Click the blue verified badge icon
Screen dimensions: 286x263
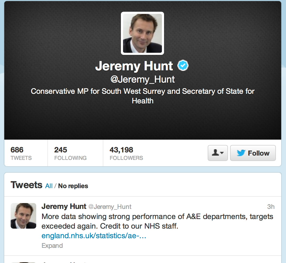(183, 66)
